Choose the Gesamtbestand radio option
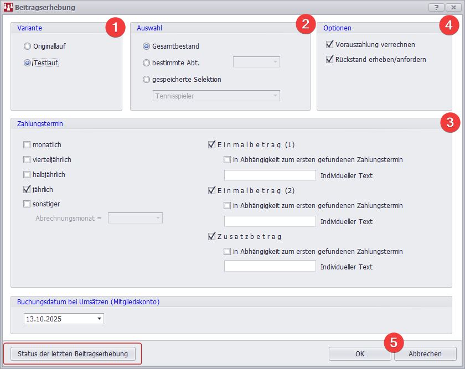The image size is (465, 369). (x=147, y=46)
